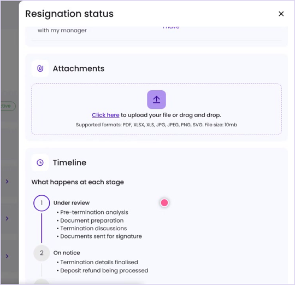Screen dimensions: 295x285
Task: Select the step 1 circle marker
Action: [x=42, y=203]
